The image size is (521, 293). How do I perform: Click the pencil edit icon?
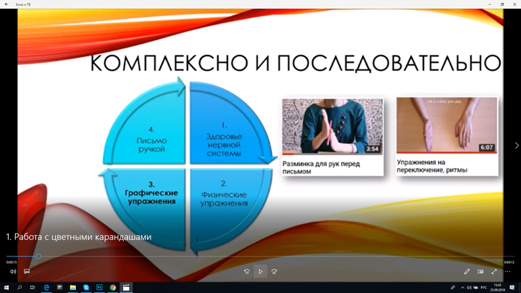tap(467, 271)
